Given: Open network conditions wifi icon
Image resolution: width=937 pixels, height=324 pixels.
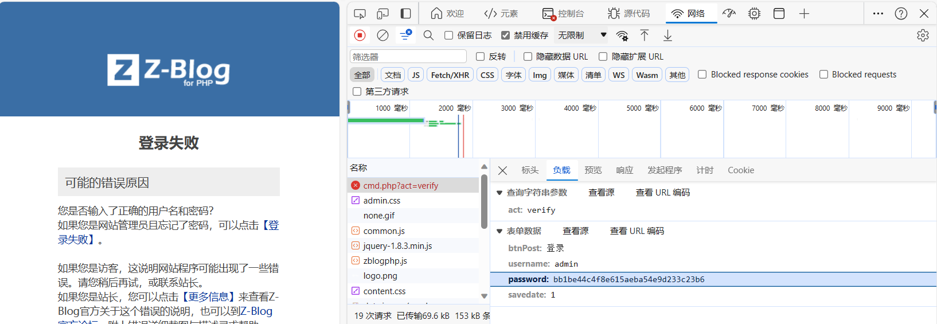Looking at the screenshot, I should tap(622, 36).
